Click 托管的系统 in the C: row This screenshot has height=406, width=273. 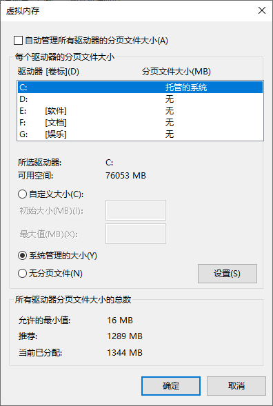click(x=186, y=88)
